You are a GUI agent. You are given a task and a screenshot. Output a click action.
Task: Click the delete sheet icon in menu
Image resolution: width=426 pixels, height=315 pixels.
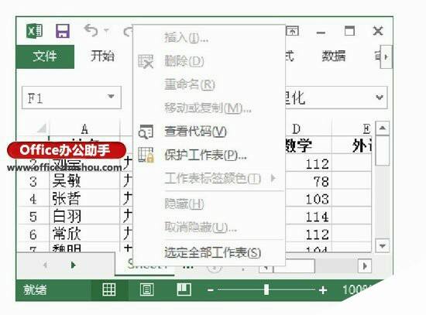tap(146, 61)
